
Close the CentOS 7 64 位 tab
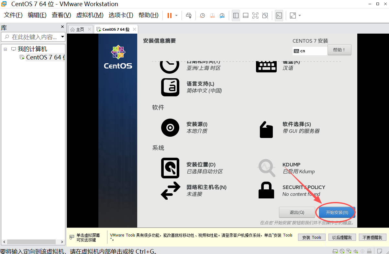[x=134, y=29]
